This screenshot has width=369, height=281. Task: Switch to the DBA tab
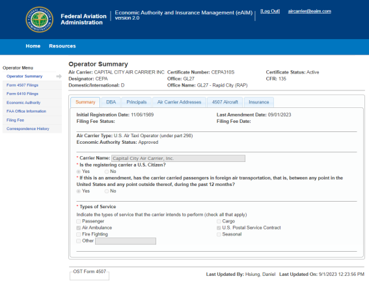point(111,102)
